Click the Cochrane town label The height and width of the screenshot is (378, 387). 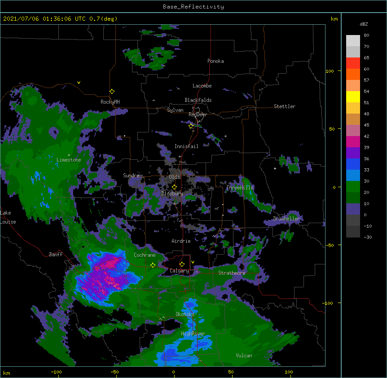145,255
